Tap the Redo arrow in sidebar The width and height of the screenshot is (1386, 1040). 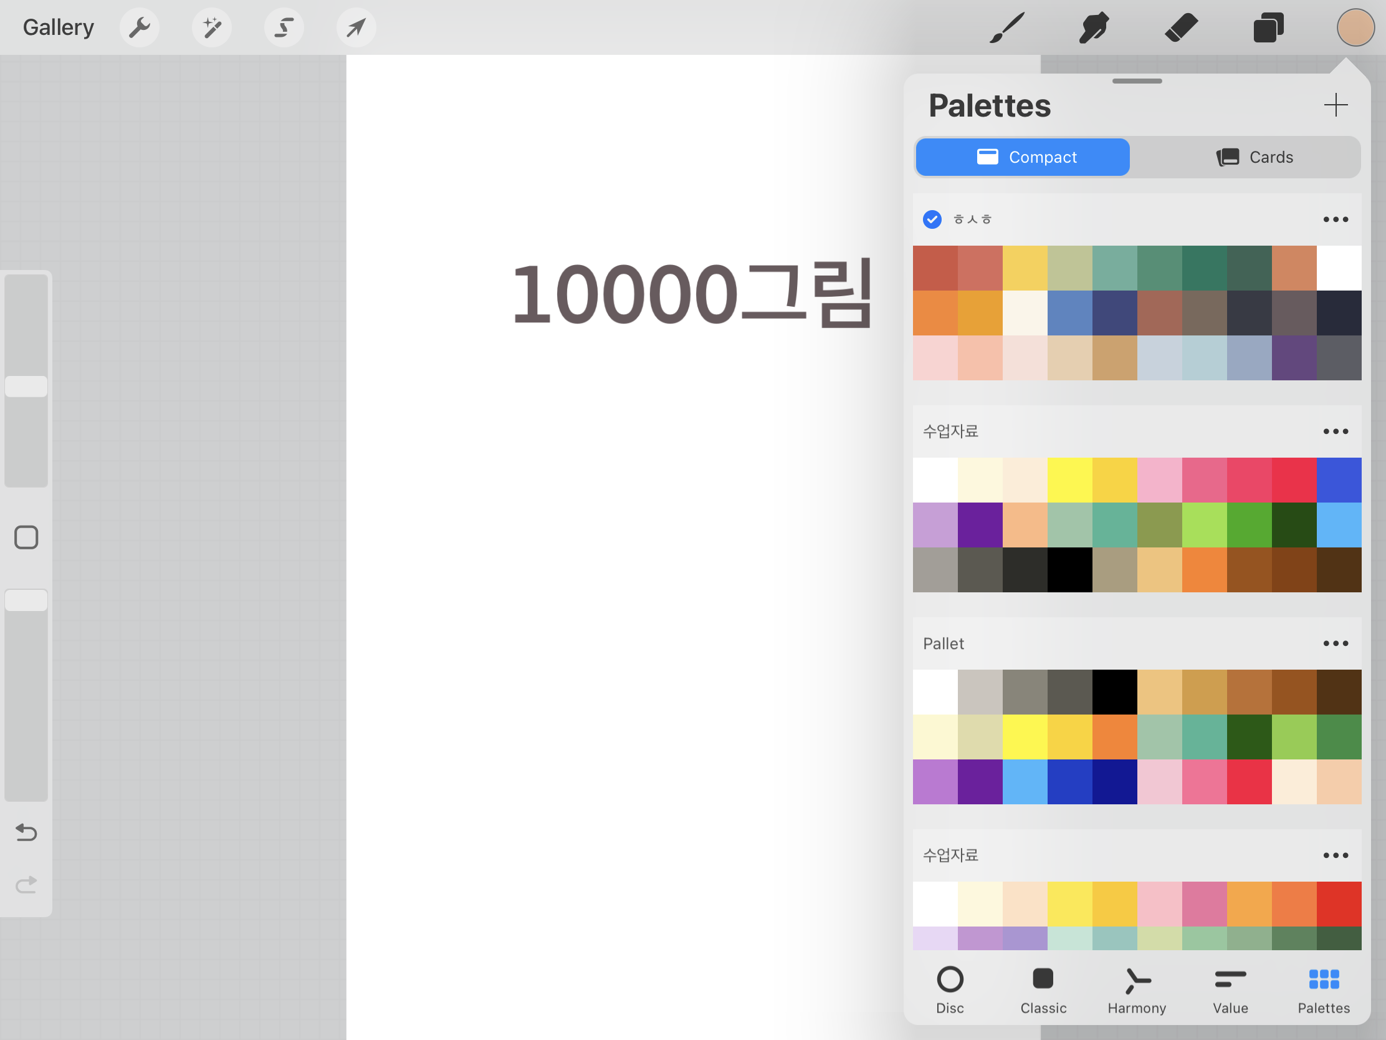[26, 885]
